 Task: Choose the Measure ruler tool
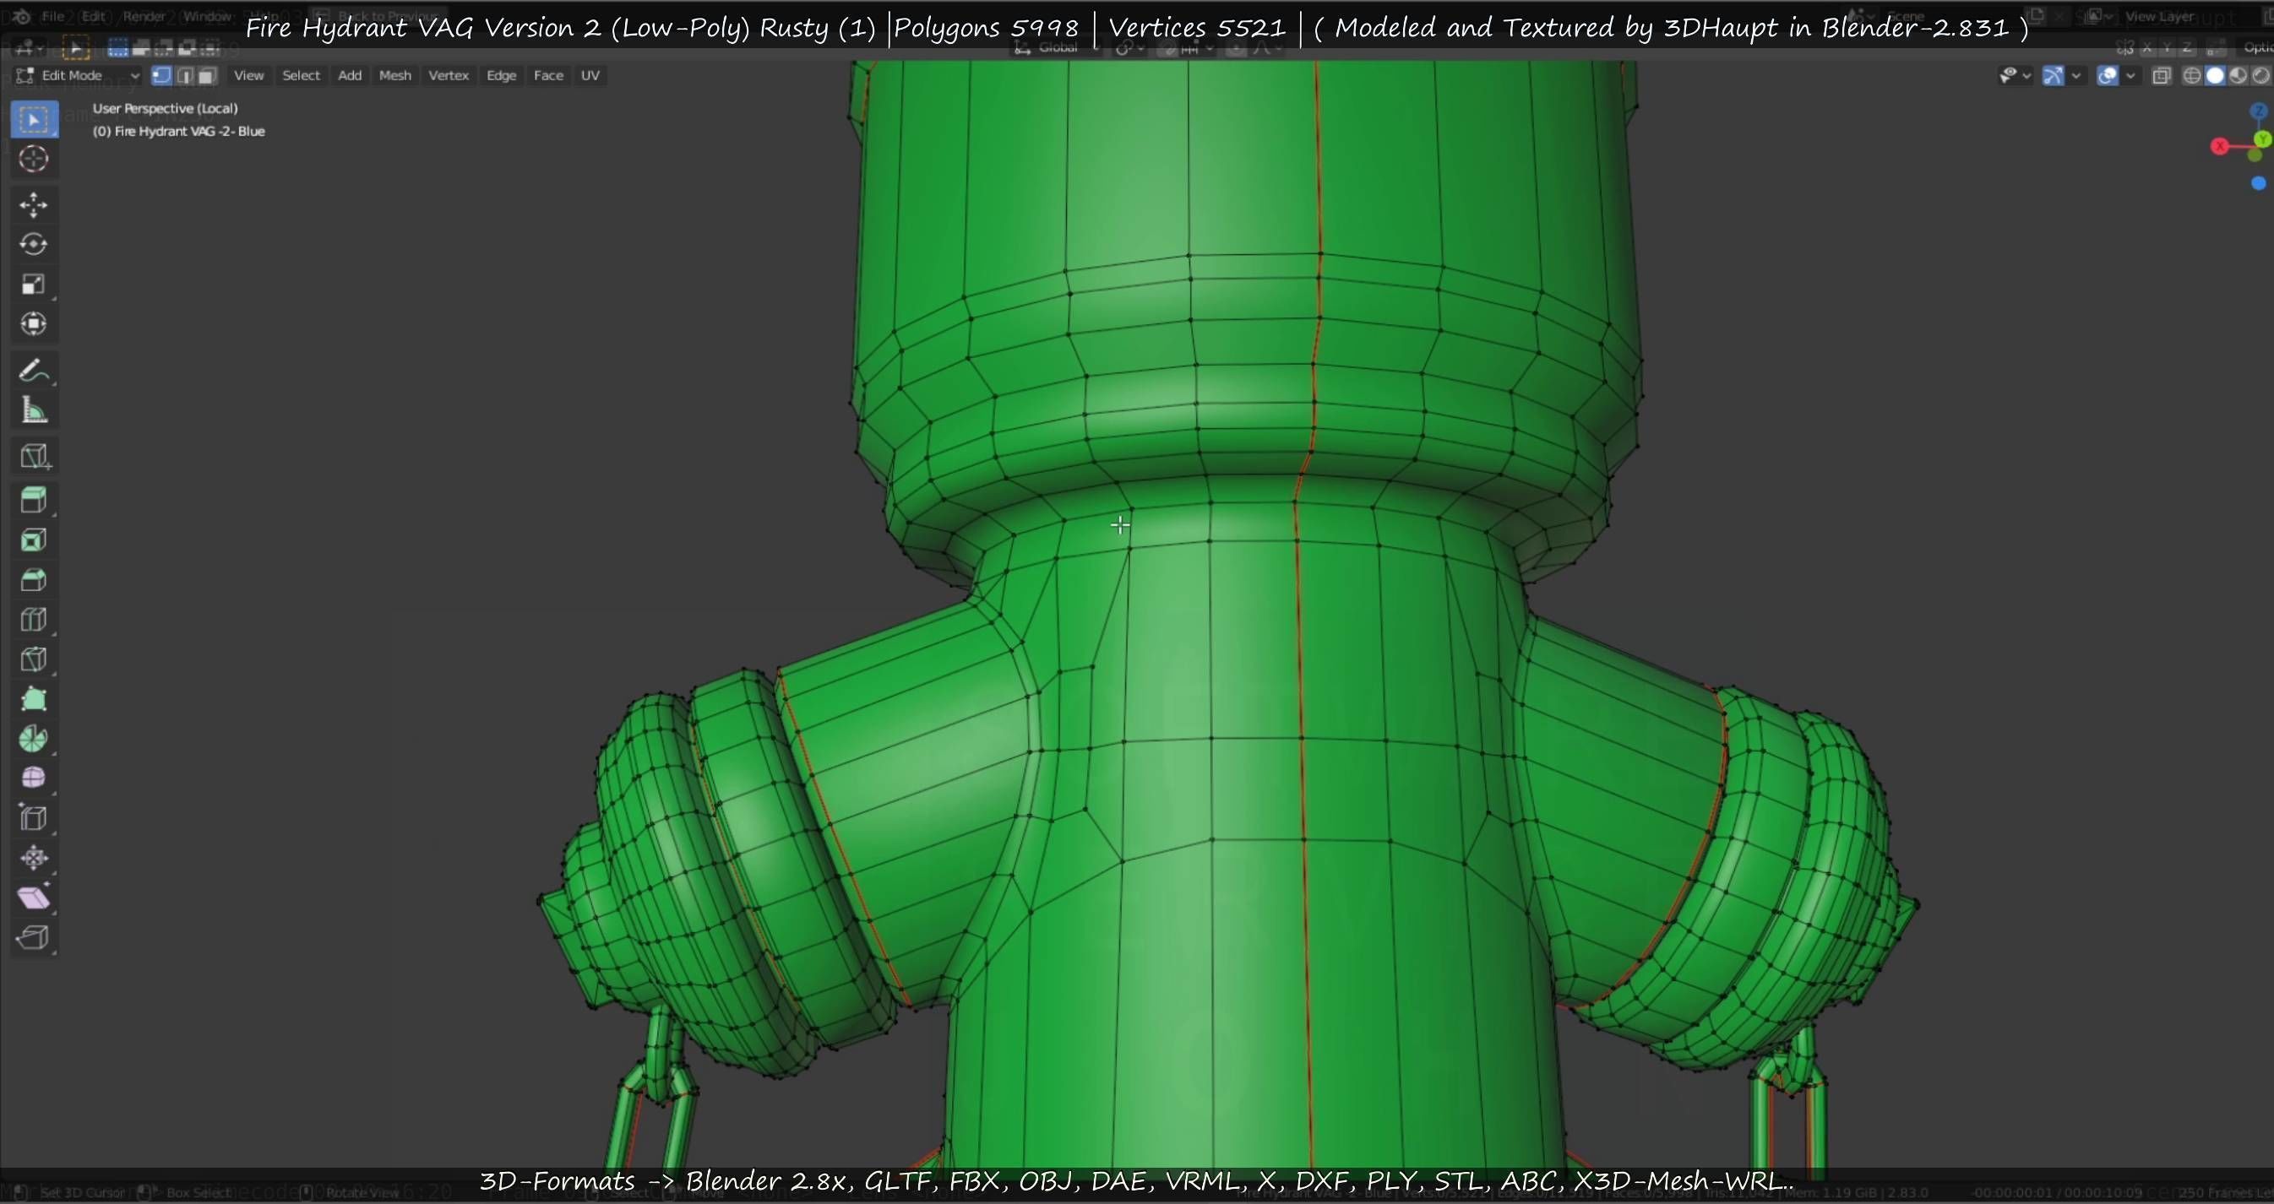pos(35,410)
